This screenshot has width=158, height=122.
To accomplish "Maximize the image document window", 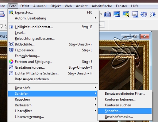I will 135,36.
